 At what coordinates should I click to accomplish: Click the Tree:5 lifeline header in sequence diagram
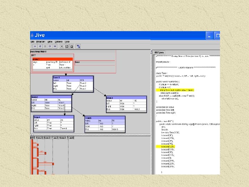(x=71, y=138)
